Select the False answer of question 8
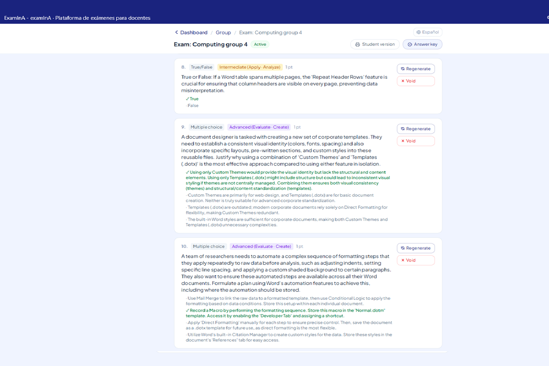The width and height of the screenshot is (549, 366). coord(192,106)
